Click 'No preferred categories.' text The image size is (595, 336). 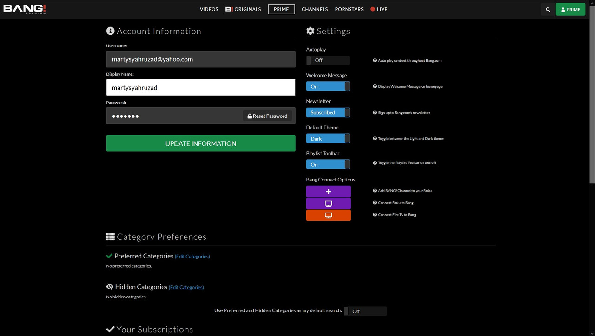pyautogui.click(x=129, y=266)
